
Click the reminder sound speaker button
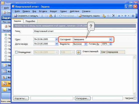pos(79,52)
